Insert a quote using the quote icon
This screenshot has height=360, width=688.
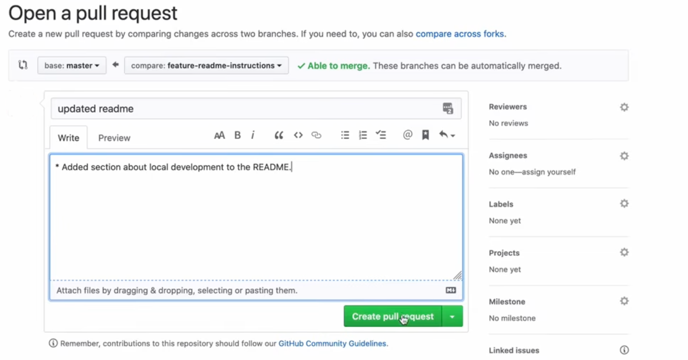coord(279,135)
